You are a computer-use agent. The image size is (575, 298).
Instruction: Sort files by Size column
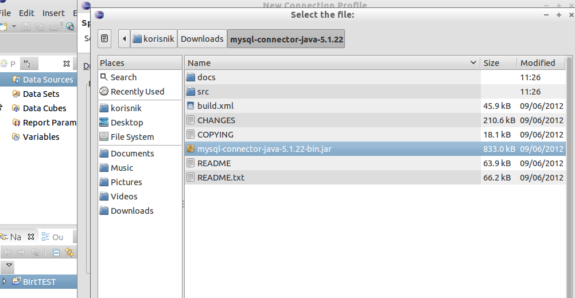click(498, 63)
